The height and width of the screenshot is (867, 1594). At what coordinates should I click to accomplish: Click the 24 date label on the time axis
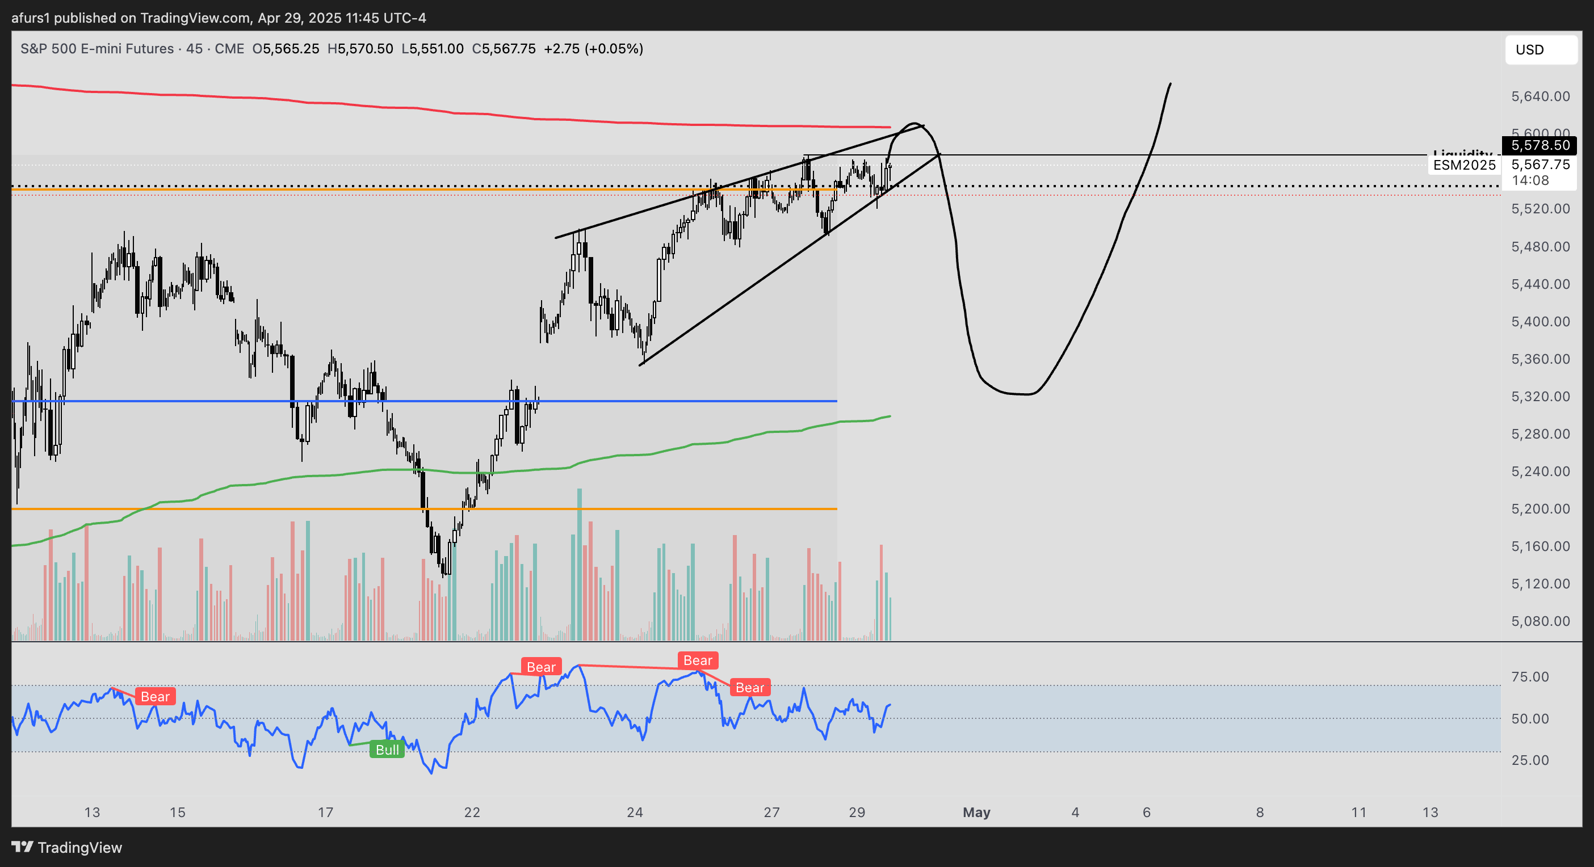[x=635, y=813]
